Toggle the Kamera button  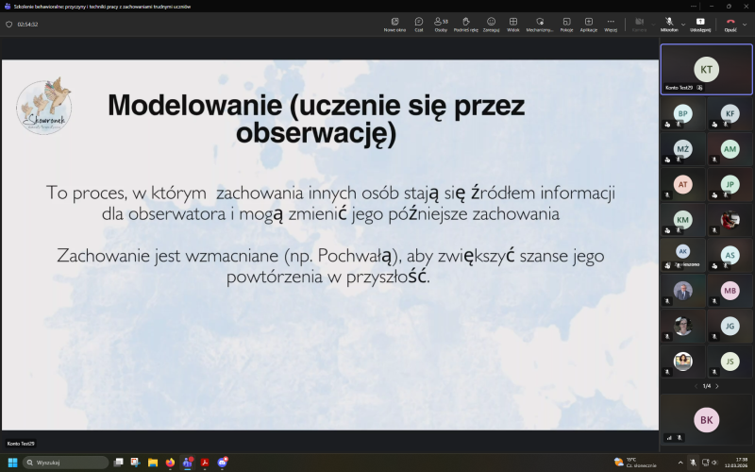click(x=639, y=23)
